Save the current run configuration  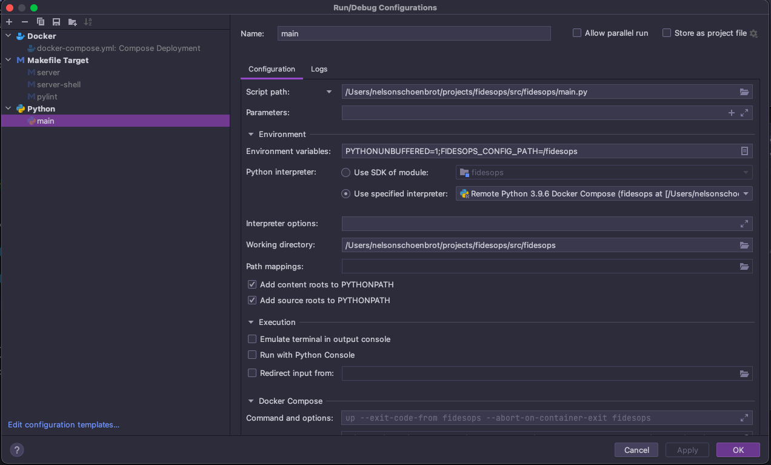[x=56, y=21]
